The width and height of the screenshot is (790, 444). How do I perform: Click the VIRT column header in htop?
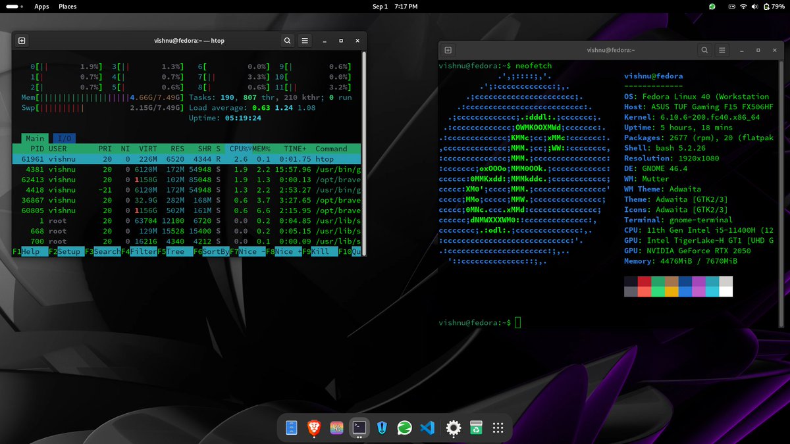coord(148,149)
